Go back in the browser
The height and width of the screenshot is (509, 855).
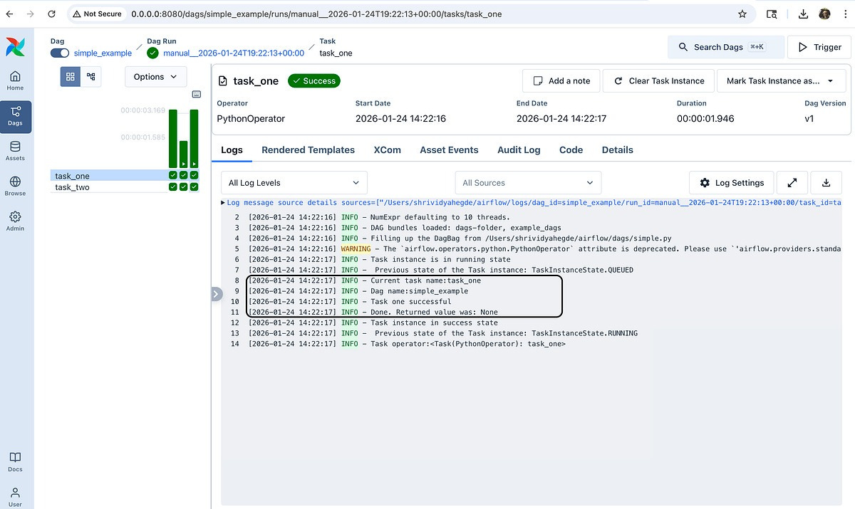click(9, 14)
